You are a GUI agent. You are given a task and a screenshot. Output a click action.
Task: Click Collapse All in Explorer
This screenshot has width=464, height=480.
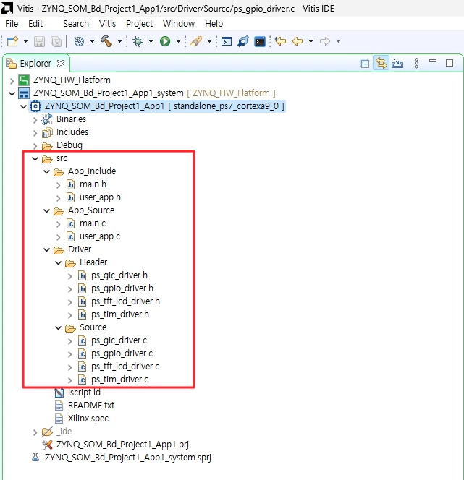coord(364,64)
